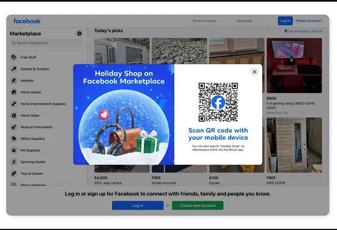
Task: Click the 'Full gaming setup (NEED GONE ASAP)' title
Action: (291, 105)
